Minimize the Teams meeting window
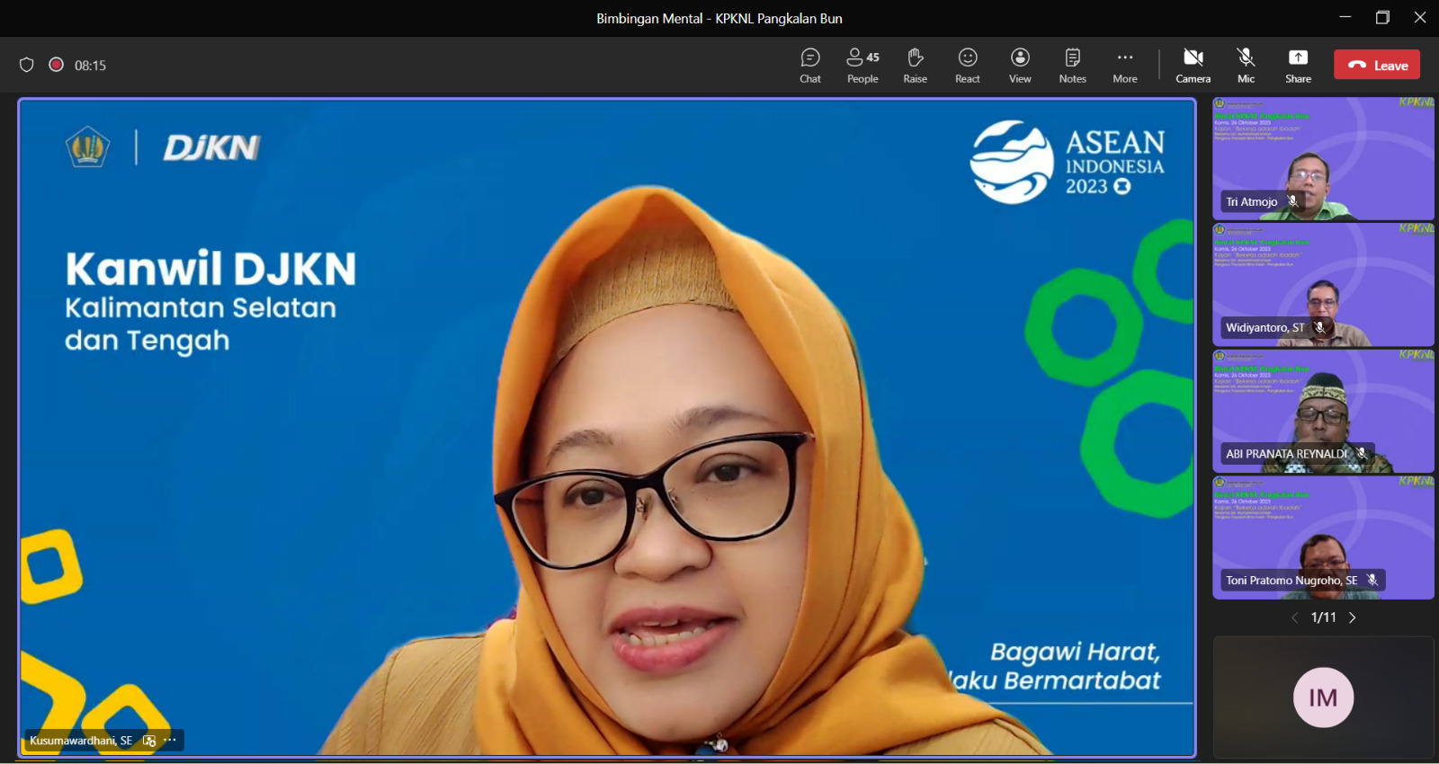 1345,17
